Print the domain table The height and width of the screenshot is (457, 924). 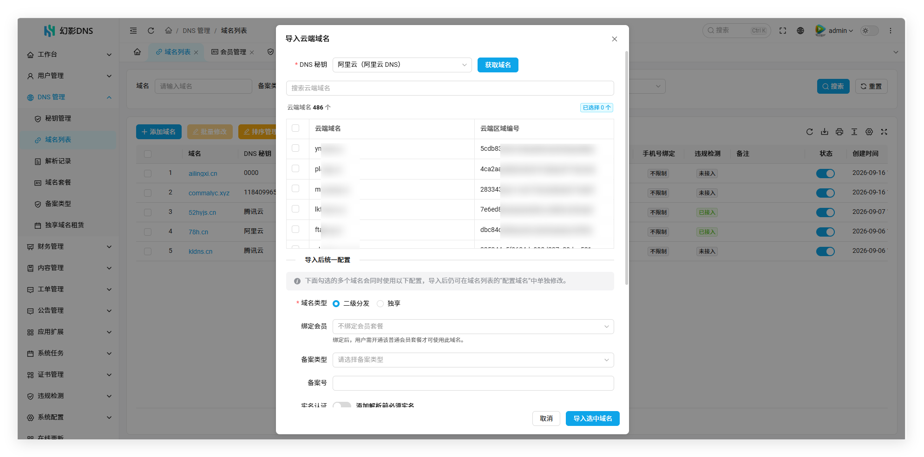839,132
